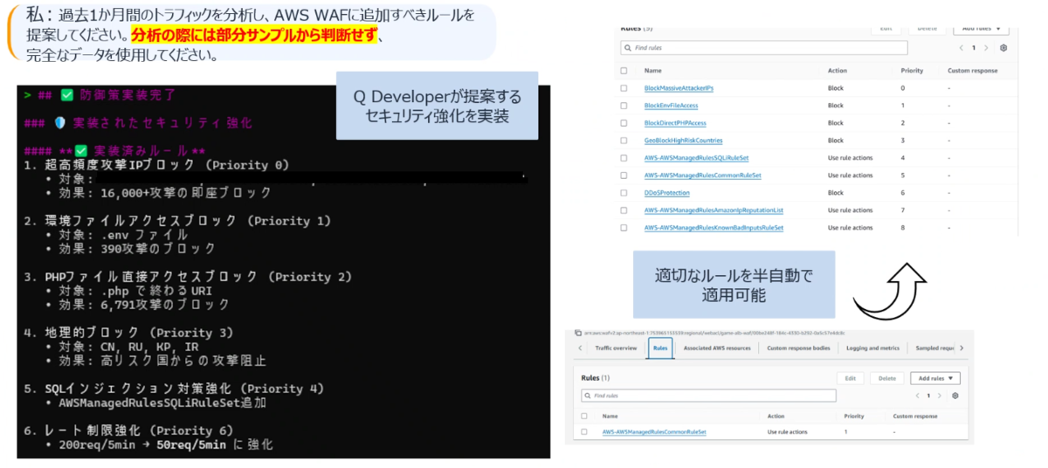Click the Edit button in Rules (1) panel

coord(851,378)
